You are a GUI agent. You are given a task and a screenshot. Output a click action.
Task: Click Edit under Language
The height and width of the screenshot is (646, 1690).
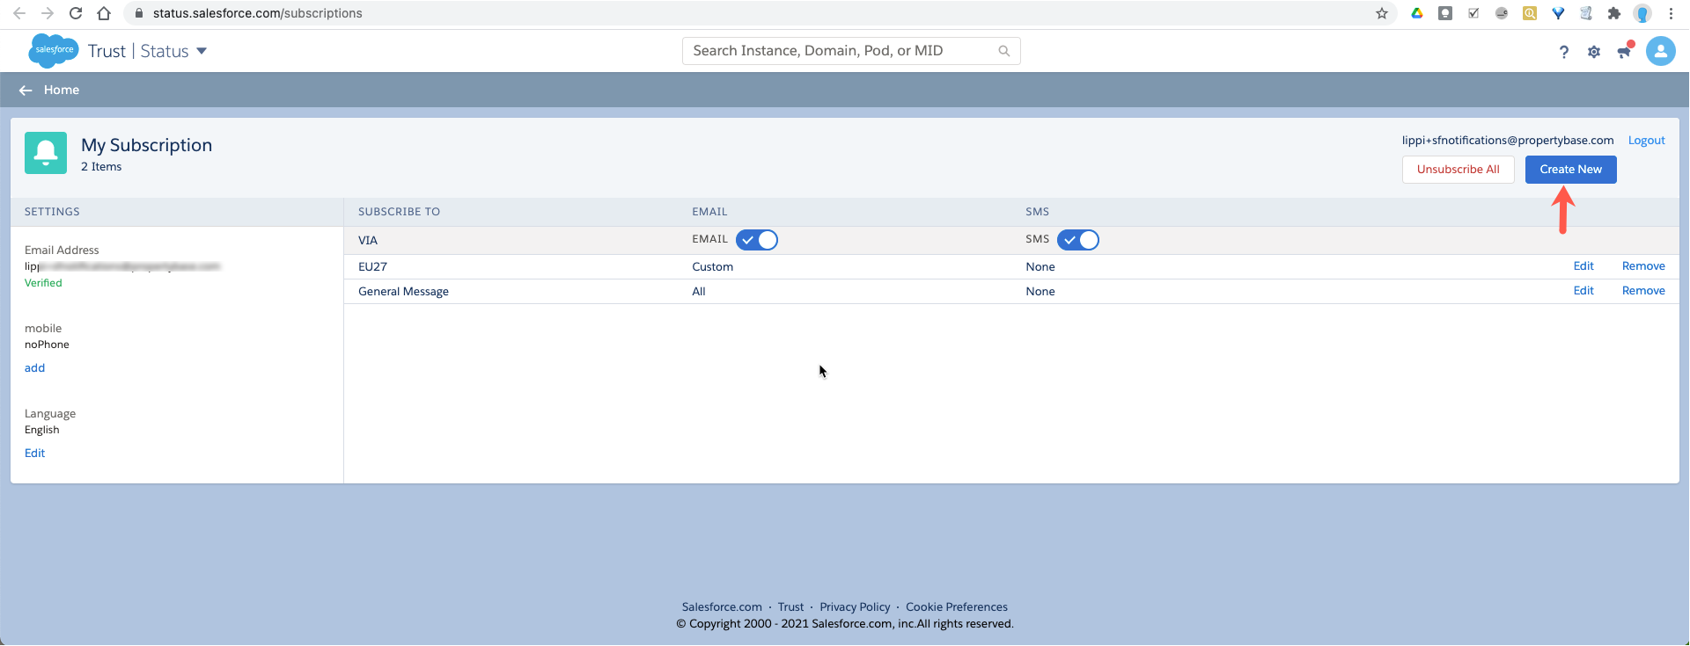[34, 454]
